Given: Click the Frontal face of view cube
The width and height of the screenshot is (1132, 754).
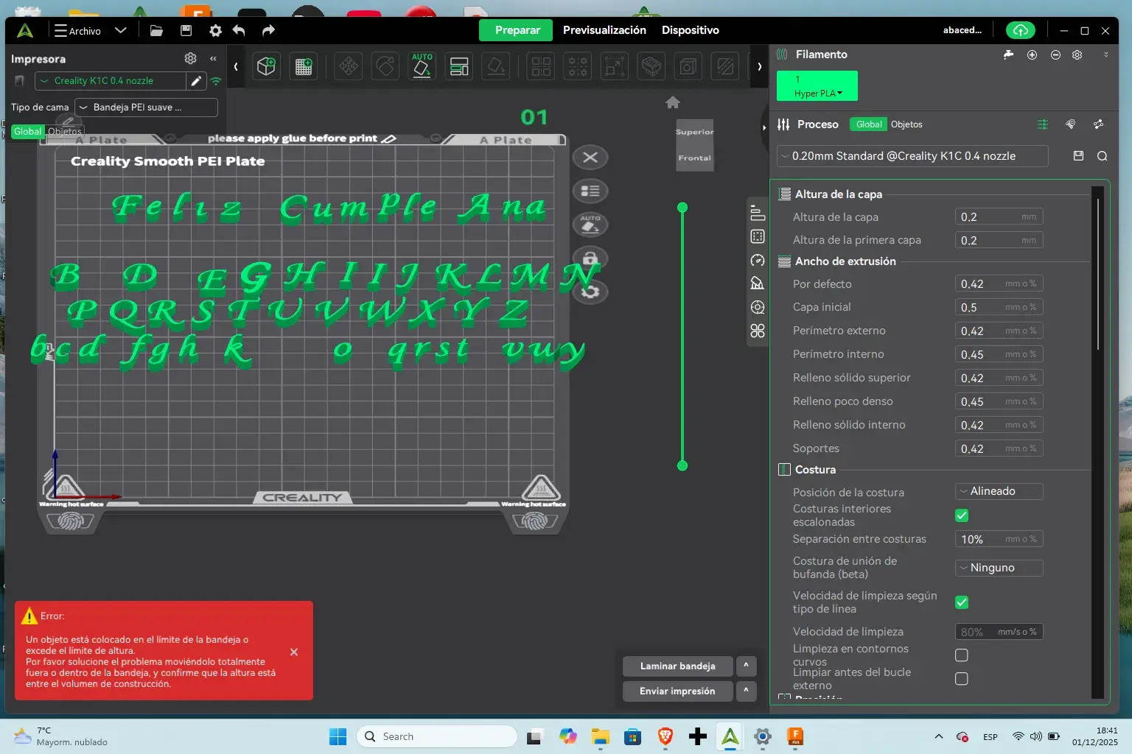Looking at the screenshot, I should (x=695, y=158).
